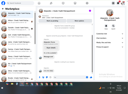Open Jack conversation

17,36
